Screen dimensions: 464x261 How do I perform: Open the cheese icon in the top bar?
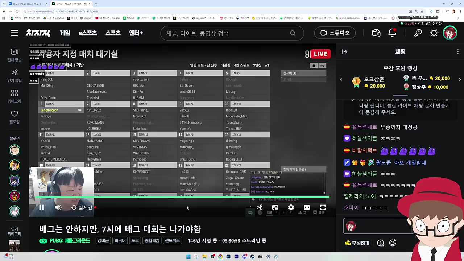click(x=376, y=33)
